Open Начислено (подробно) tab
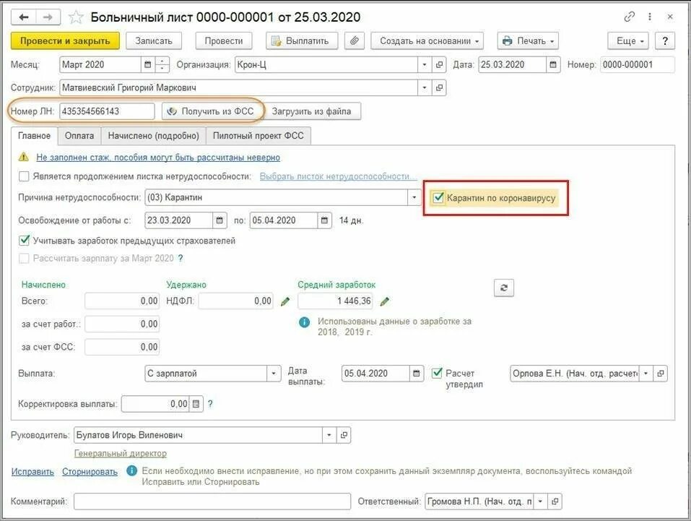This screenshot has height=521, width=691. click(x=153, y=136)
